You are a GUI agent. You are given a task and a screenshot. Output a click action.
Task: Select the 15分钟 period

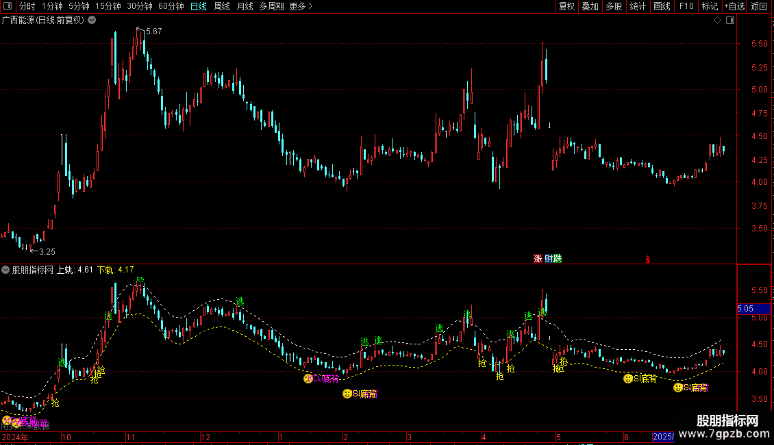click(108, 6)
